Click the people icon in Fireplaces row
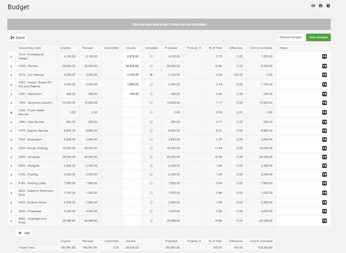The height and width of the screenshot is (253, 346). point(325,211)
